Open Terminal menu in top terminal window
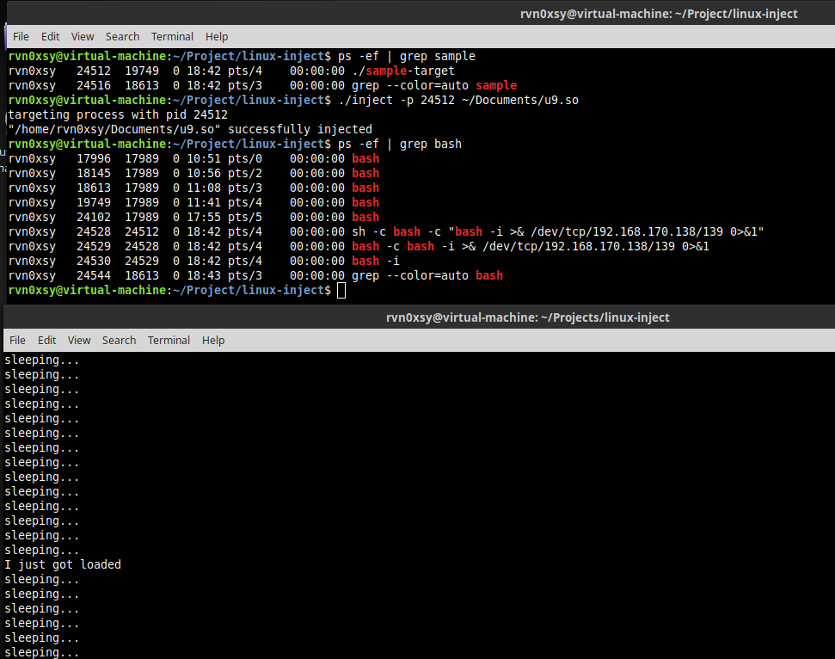 tap(172, 37)
